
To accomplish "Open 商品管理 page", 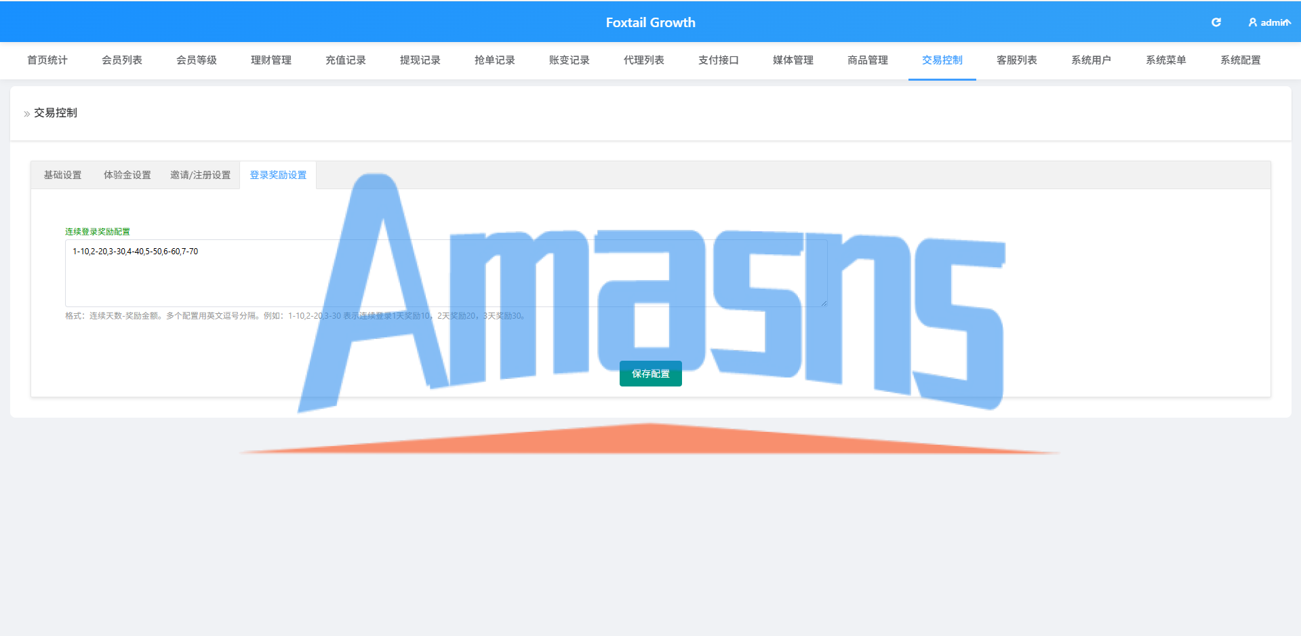I will (x=868, y=60).
